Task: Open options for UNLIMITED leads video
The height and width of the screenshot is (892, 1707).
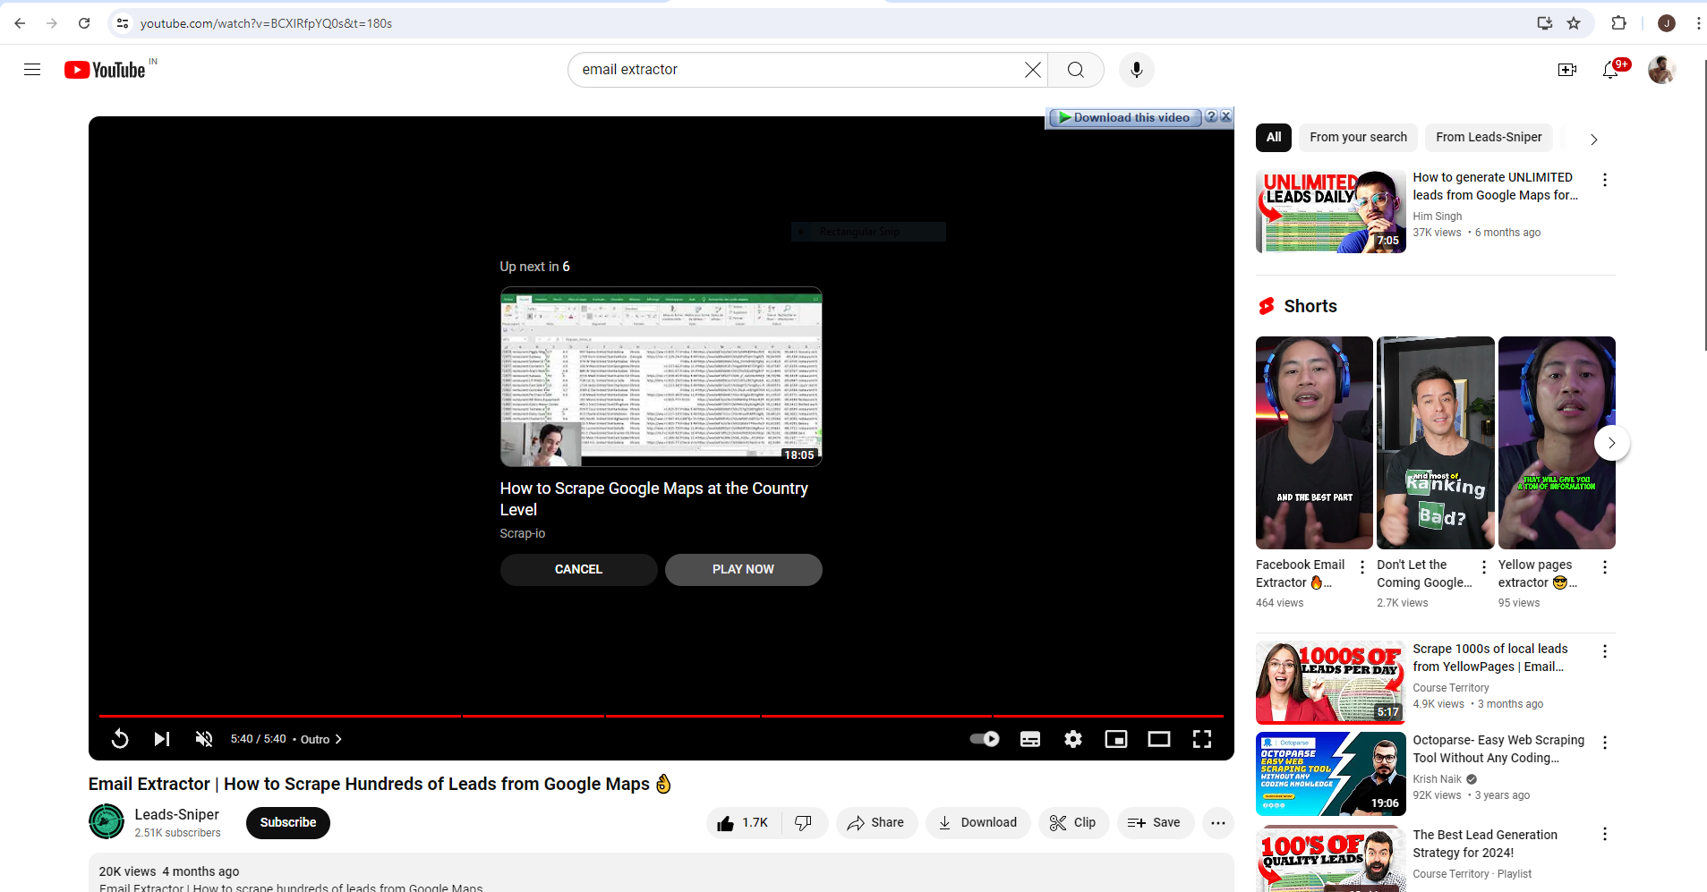Action: [1604, 180]
